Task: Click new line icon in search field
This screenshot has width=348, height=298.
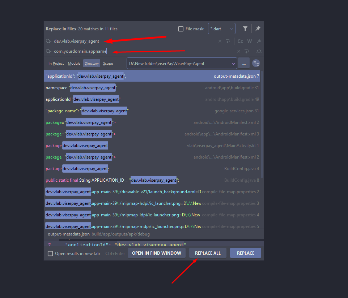Action: pos(228,41)
